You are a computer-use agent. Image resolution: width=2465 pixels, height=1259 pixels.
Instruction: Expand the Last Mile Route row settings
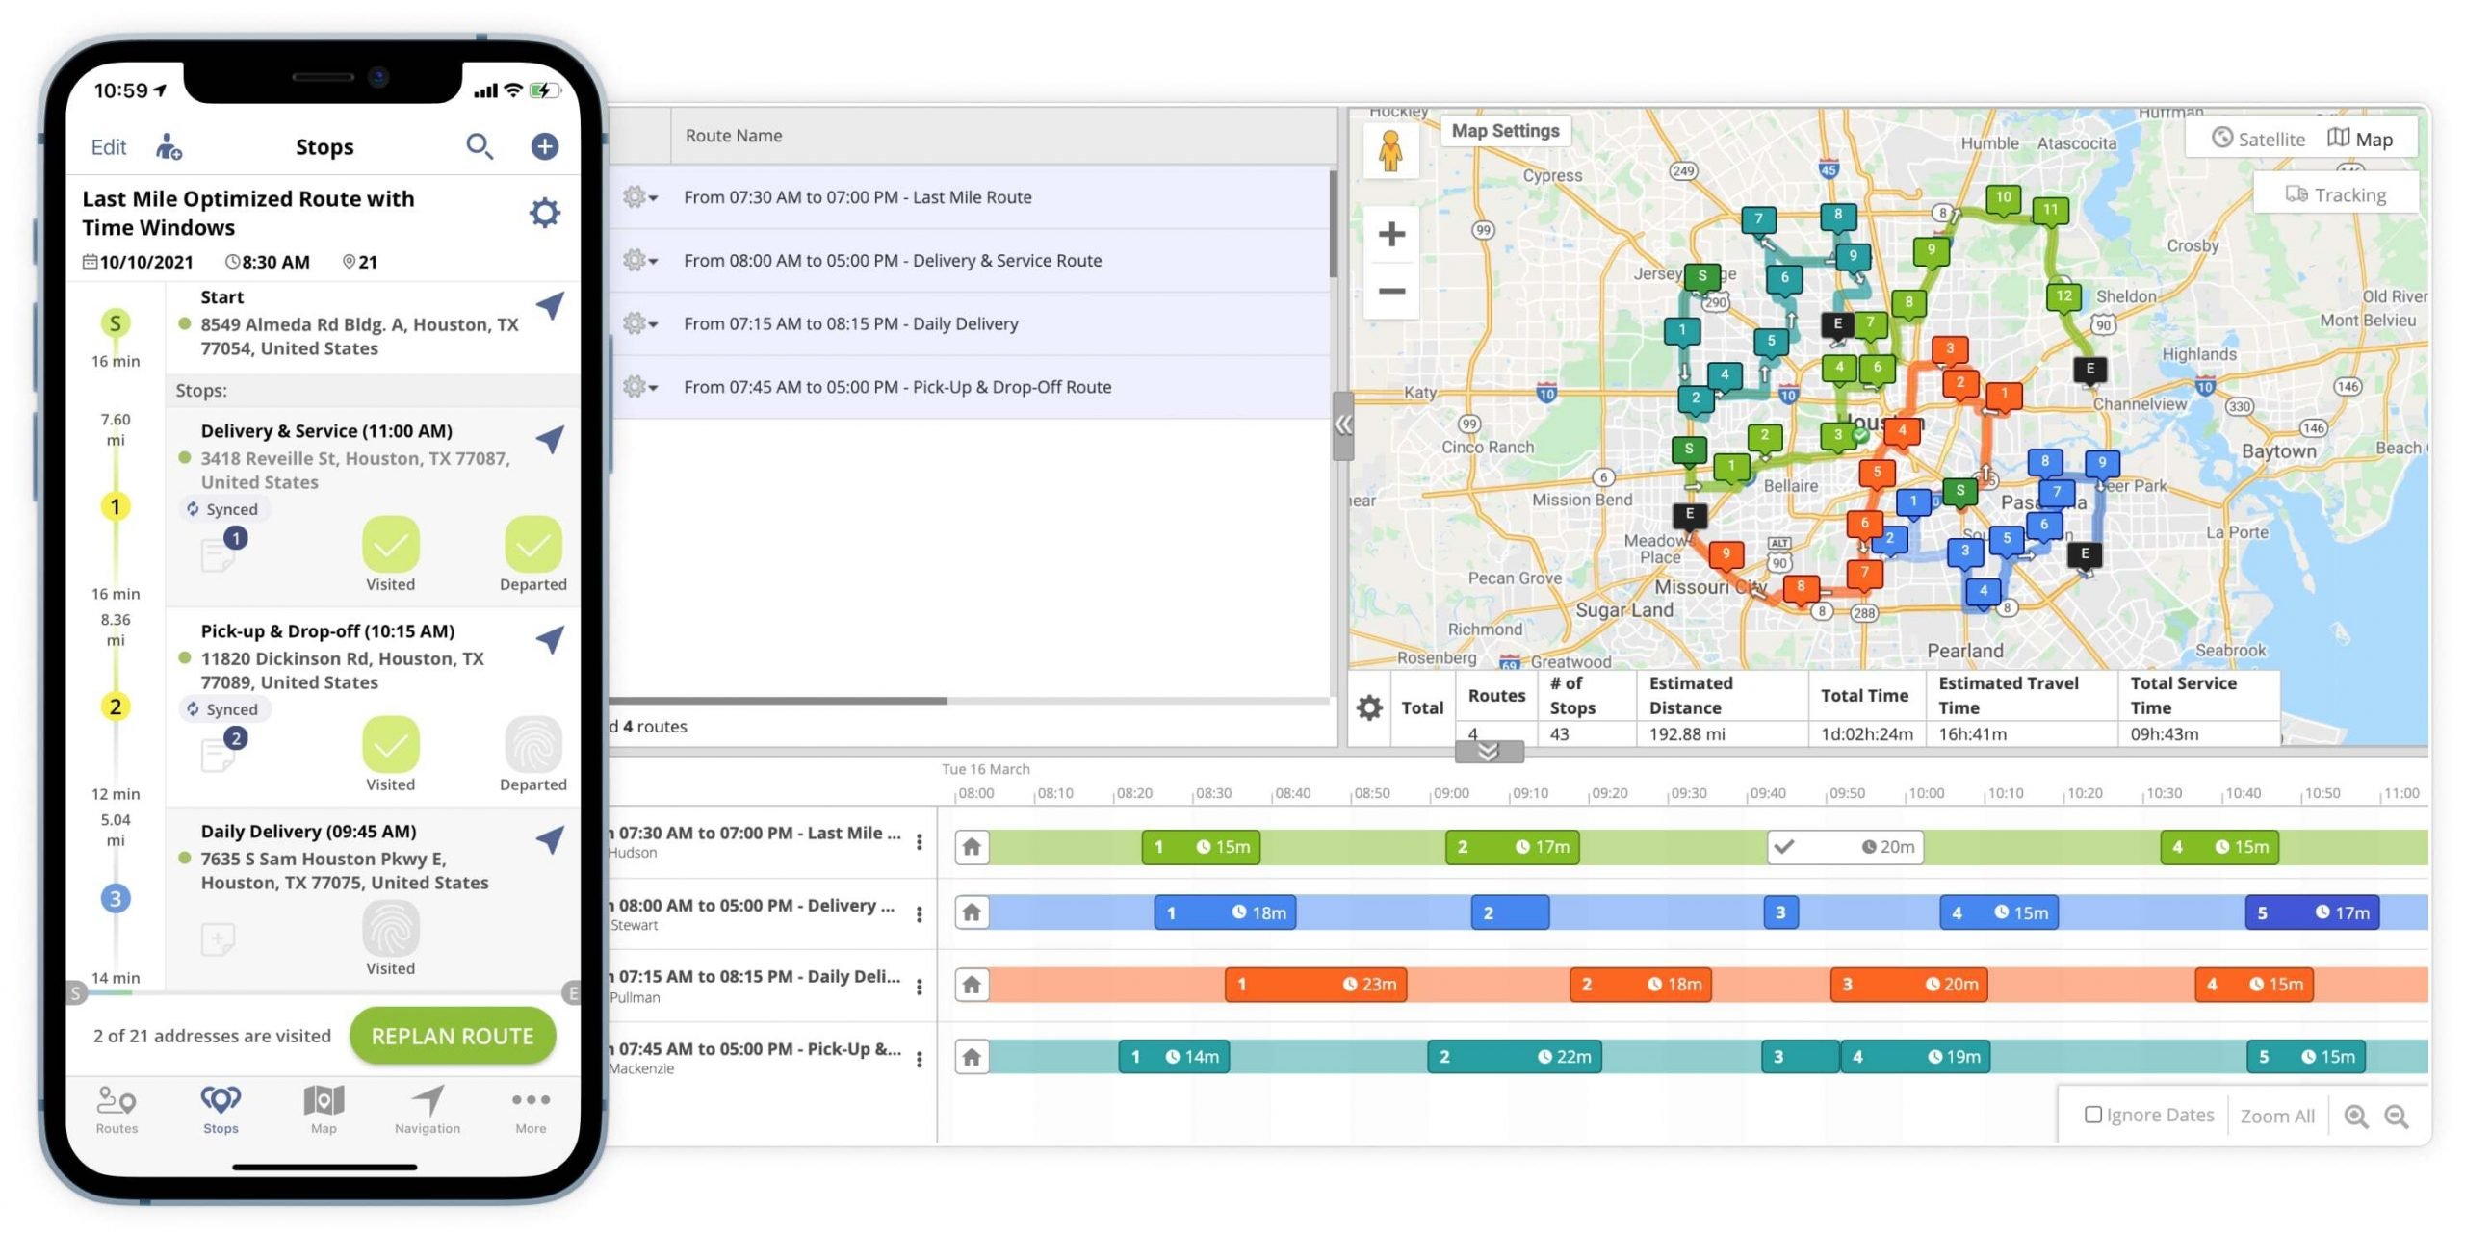pyautogui.click(x=639, y=196)
